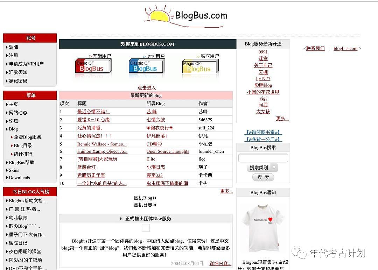The height and width of the screenshot is (270, 378).
Task: Open post Bennie Wallace - Someo...
Action: (x=102, y=144)
